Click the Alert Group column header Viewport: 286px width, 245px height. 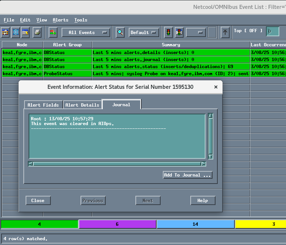68,45
